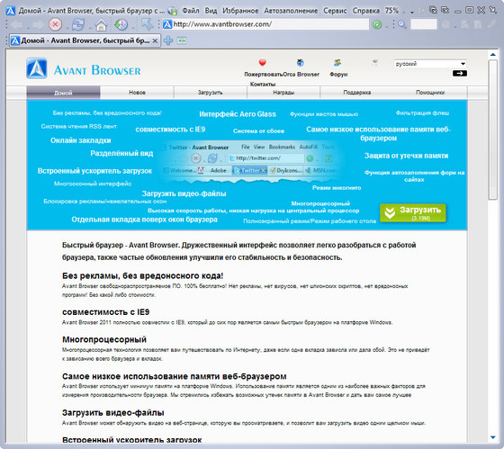Click the black arrow button under language box

[460, 73]
